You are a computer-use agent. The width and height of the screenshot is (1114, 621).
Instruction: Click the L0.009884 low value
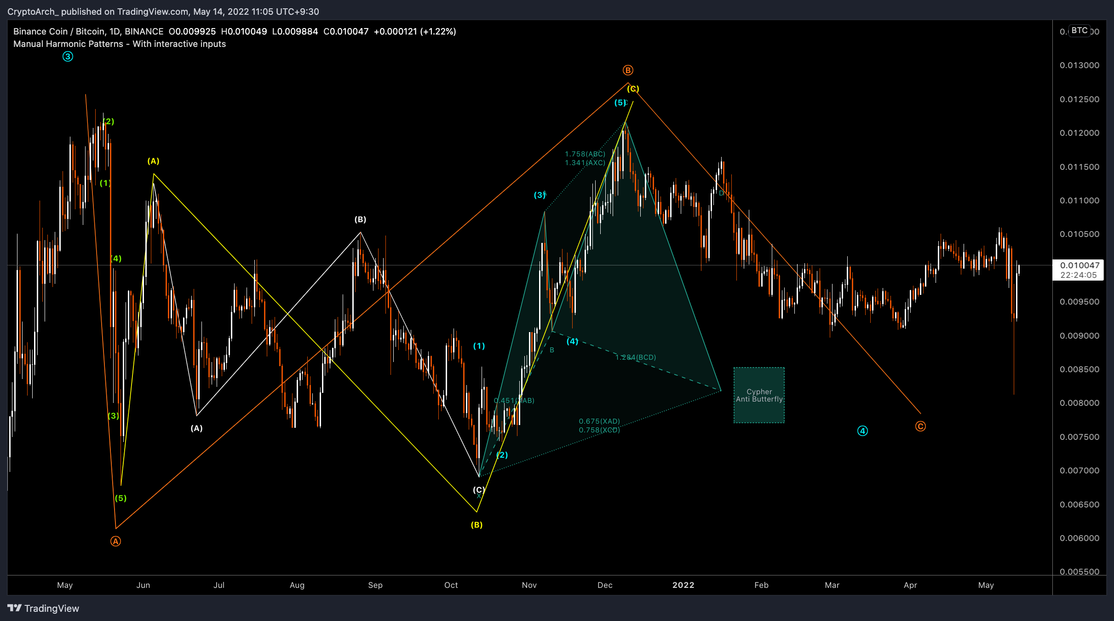295,31
